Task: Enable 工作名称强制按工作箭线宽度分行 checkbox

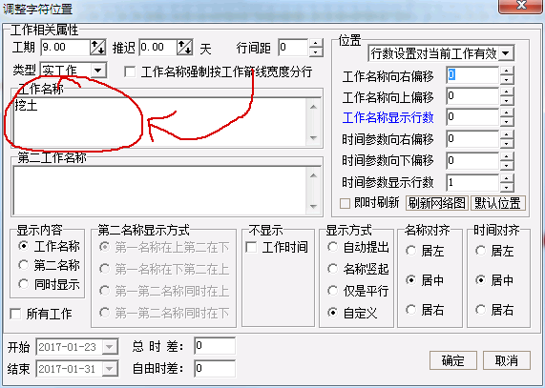Action: pos(130,71)
